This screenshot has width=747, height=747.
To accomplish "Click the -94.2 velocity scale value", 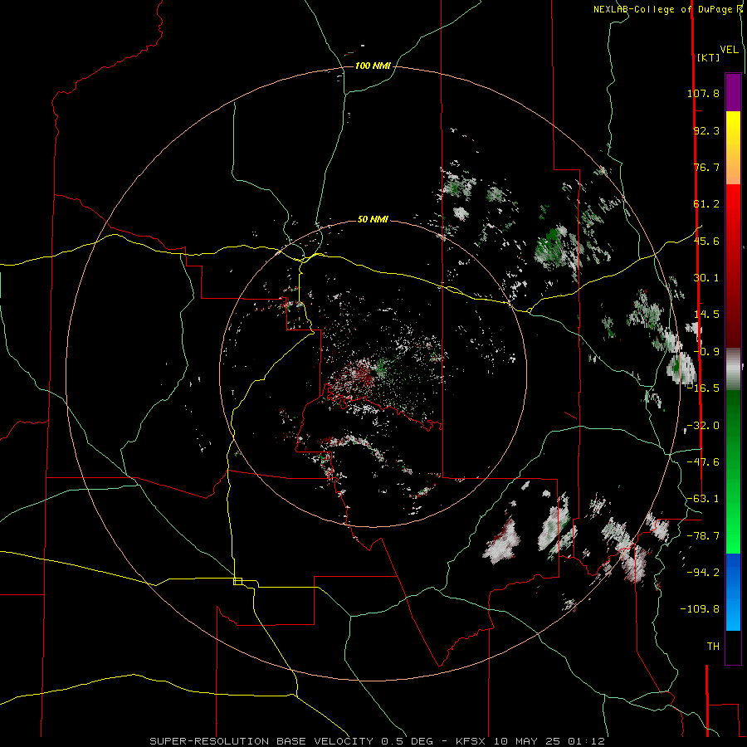I will pyautogui.click(x=703, y=573).
